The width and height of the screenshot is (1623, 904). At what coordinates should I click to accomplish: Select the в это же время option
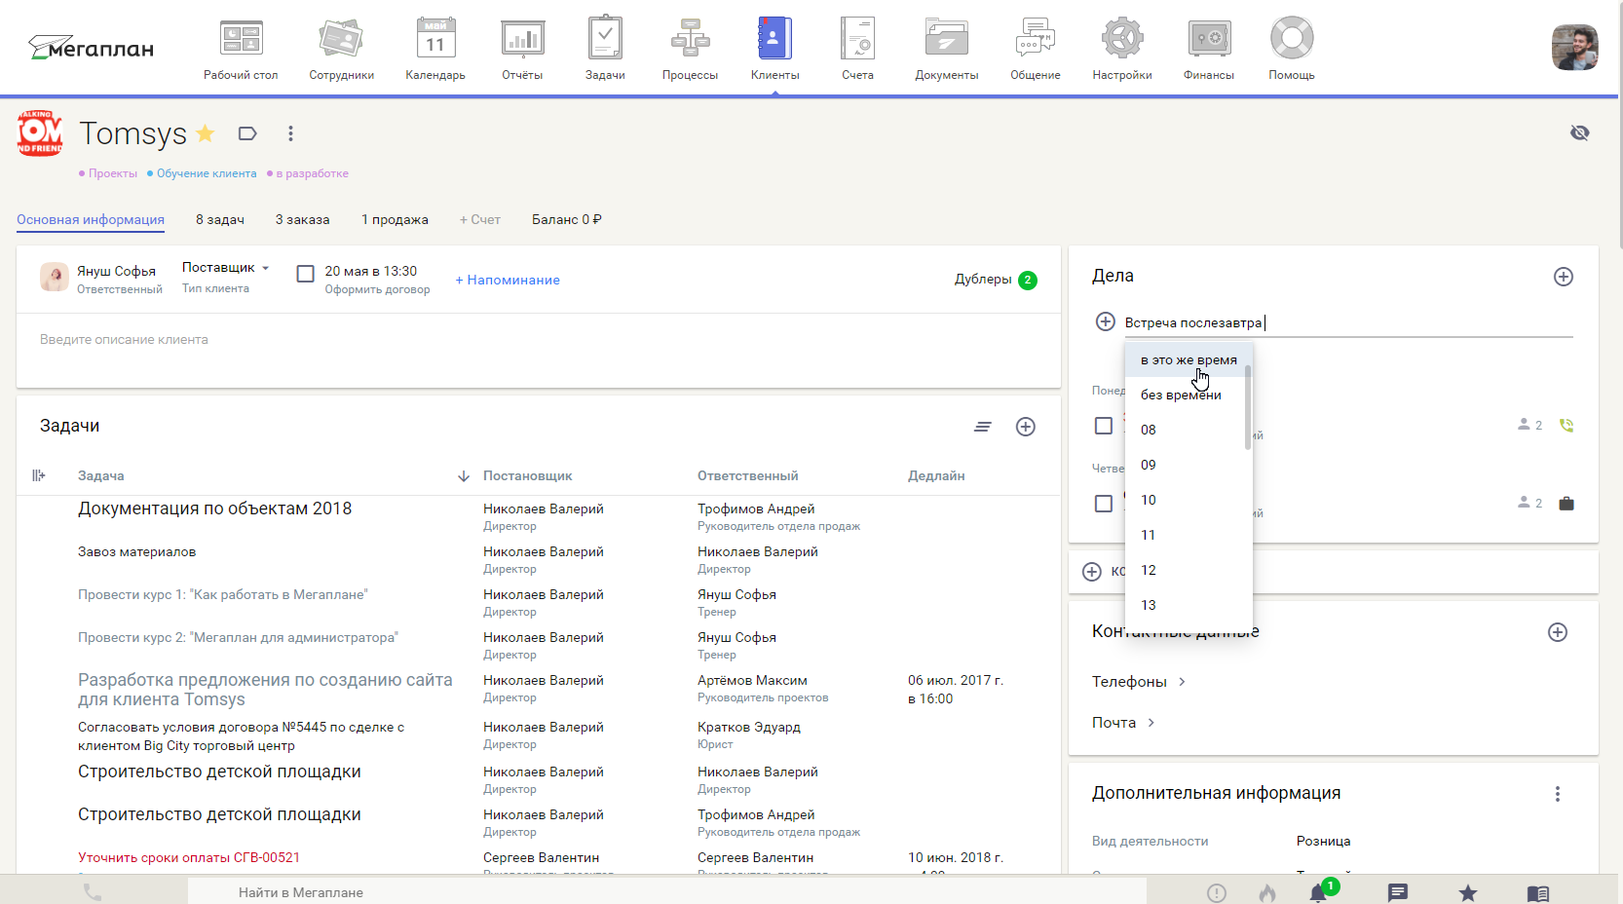click(1187, 359)
